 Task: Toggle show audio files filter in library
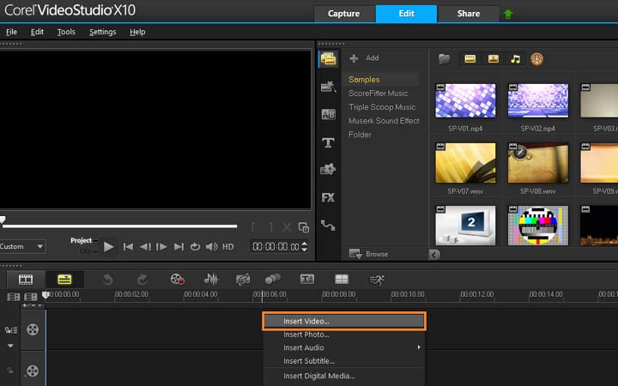point(516,59)
